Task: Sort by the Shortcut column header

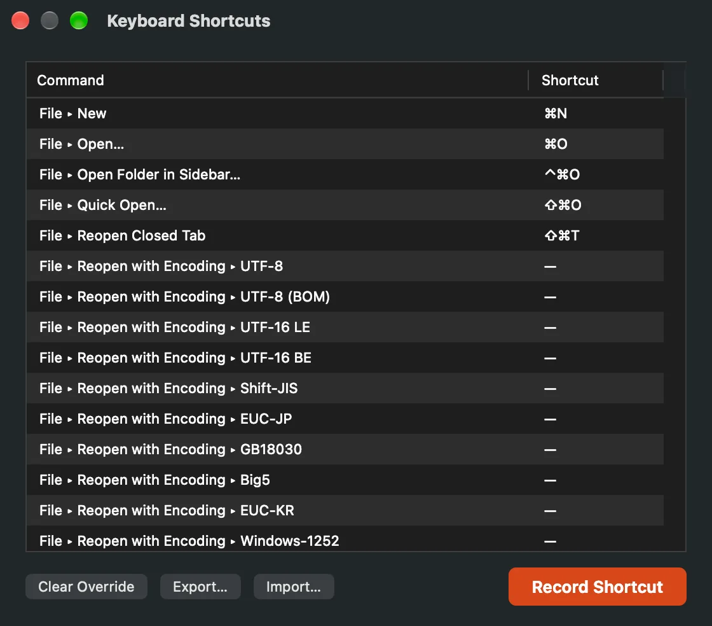Action: [595, 80]
